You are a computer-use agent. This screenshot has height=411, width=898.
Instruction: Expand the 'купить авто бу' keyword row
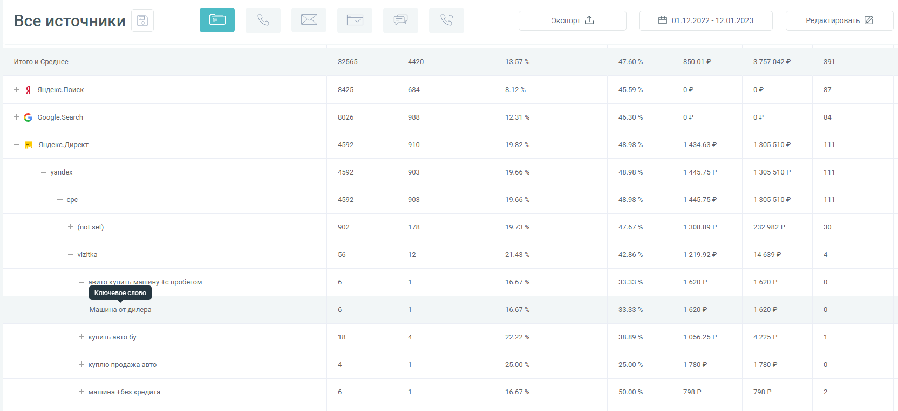point(81,337)
